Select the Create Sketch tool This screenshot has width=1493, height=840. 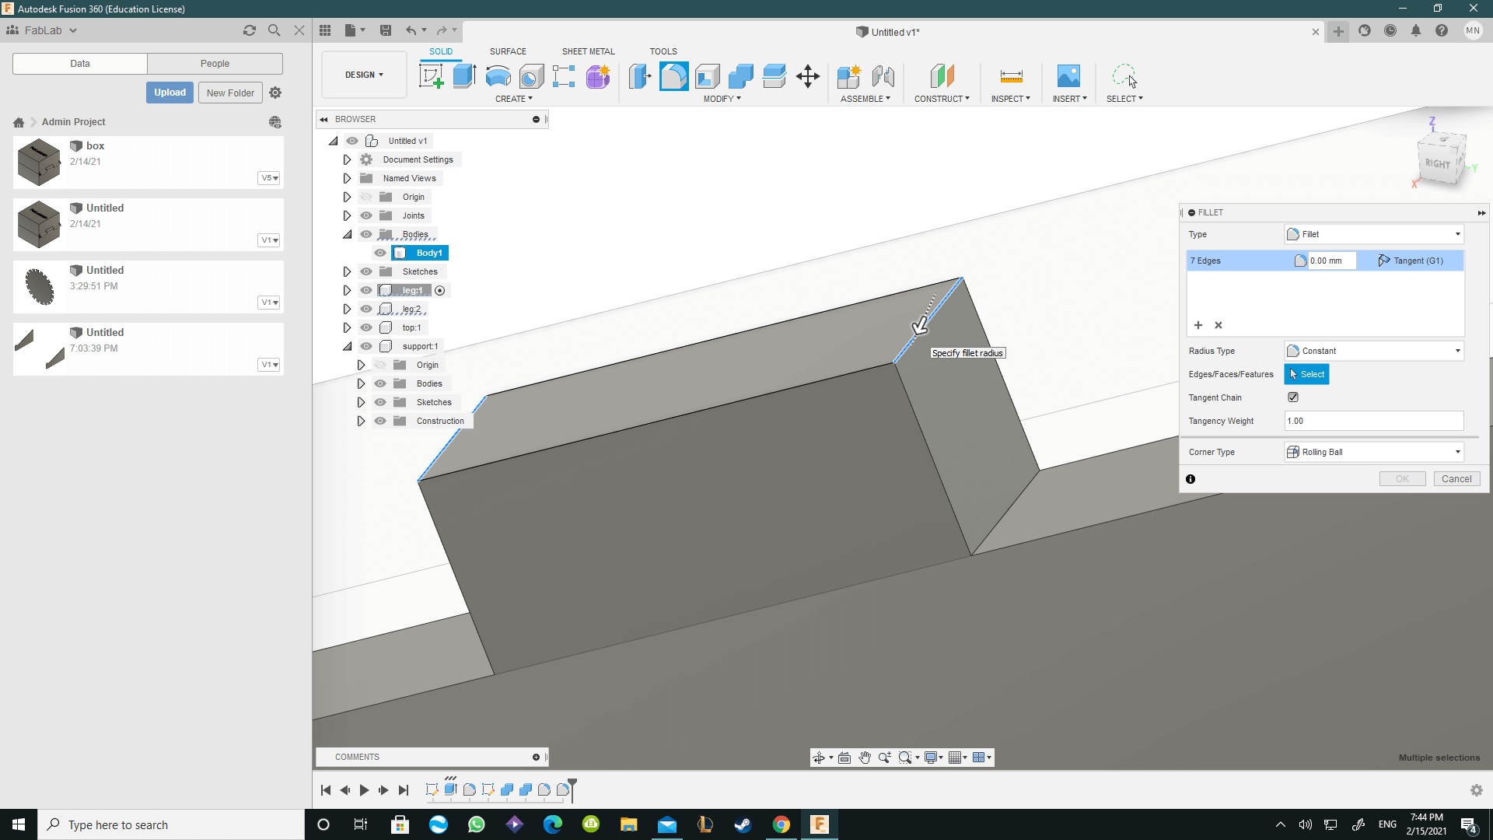[x=431, y=76]
